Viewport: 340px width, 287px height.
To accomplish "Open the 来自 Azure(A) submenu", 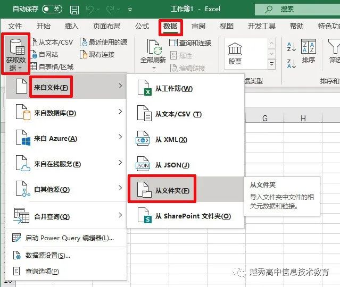I will (66, 138).
